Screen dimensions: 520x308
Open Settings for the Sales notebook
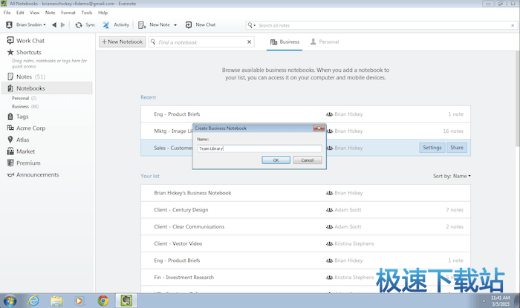[432, 148]
